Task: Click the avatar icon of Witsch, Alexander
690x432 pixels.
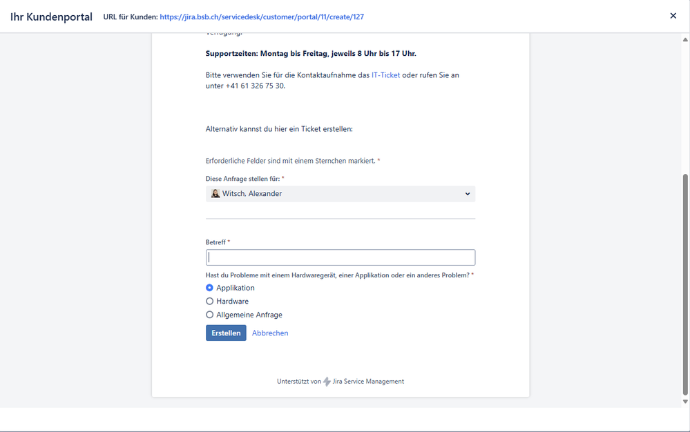Action: tap(215, 193)
